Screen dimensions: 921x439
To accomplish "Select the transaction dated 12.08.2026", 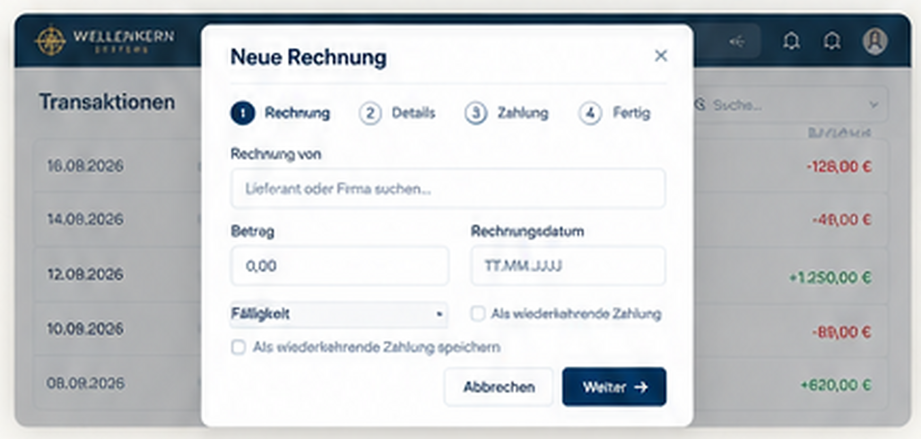I will pos(85,274).
